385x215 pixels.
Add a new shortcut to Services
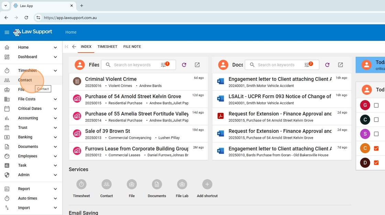click(207, 184)
